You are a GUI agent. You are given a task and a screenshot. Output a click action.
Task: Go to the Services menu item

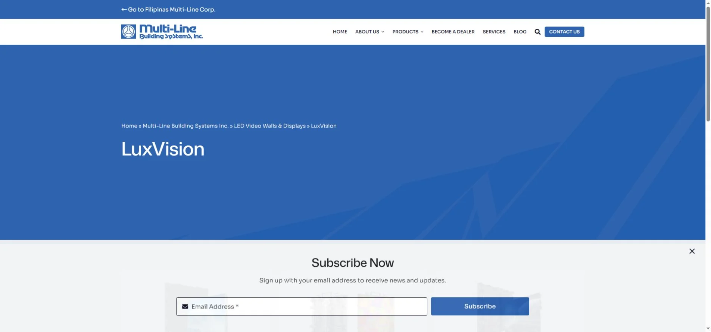[494, 32]
